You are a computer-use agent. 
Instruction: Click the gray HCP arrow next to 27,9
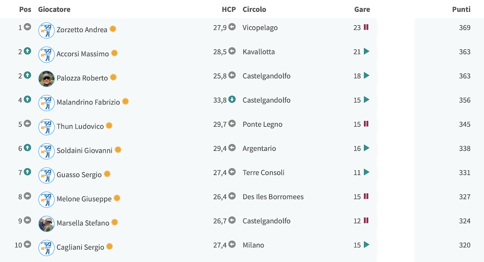[232, 27]
